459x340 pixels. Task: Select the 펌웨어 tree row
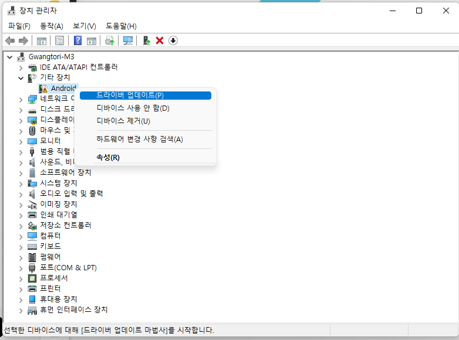(x=44, y=257)
